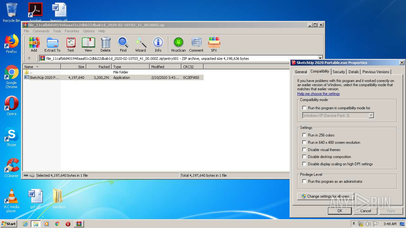Click the clock showing 3:48 AM

coord(390,224)
